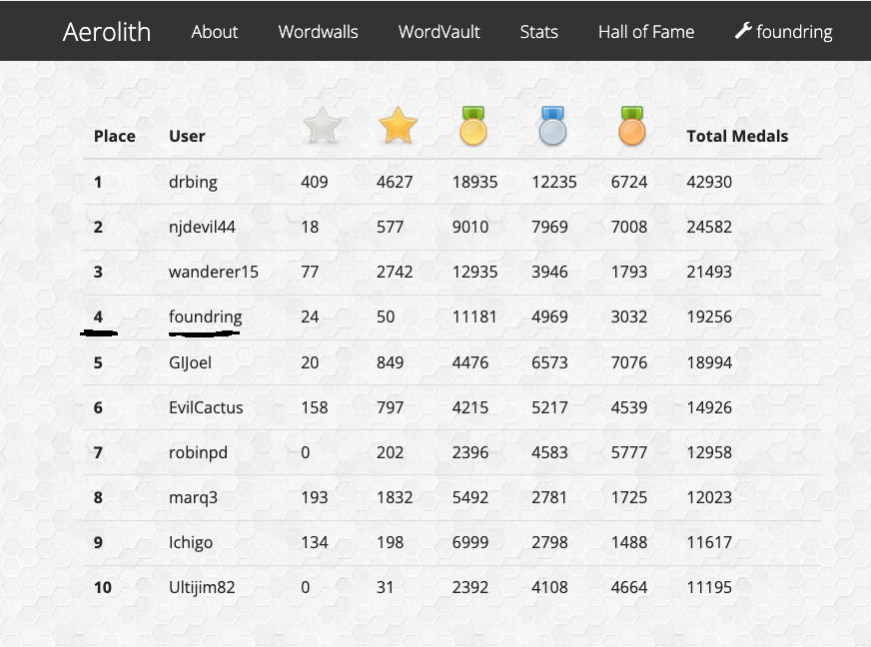Click Ultijim82's total 11195

click(x=709, y=587)
